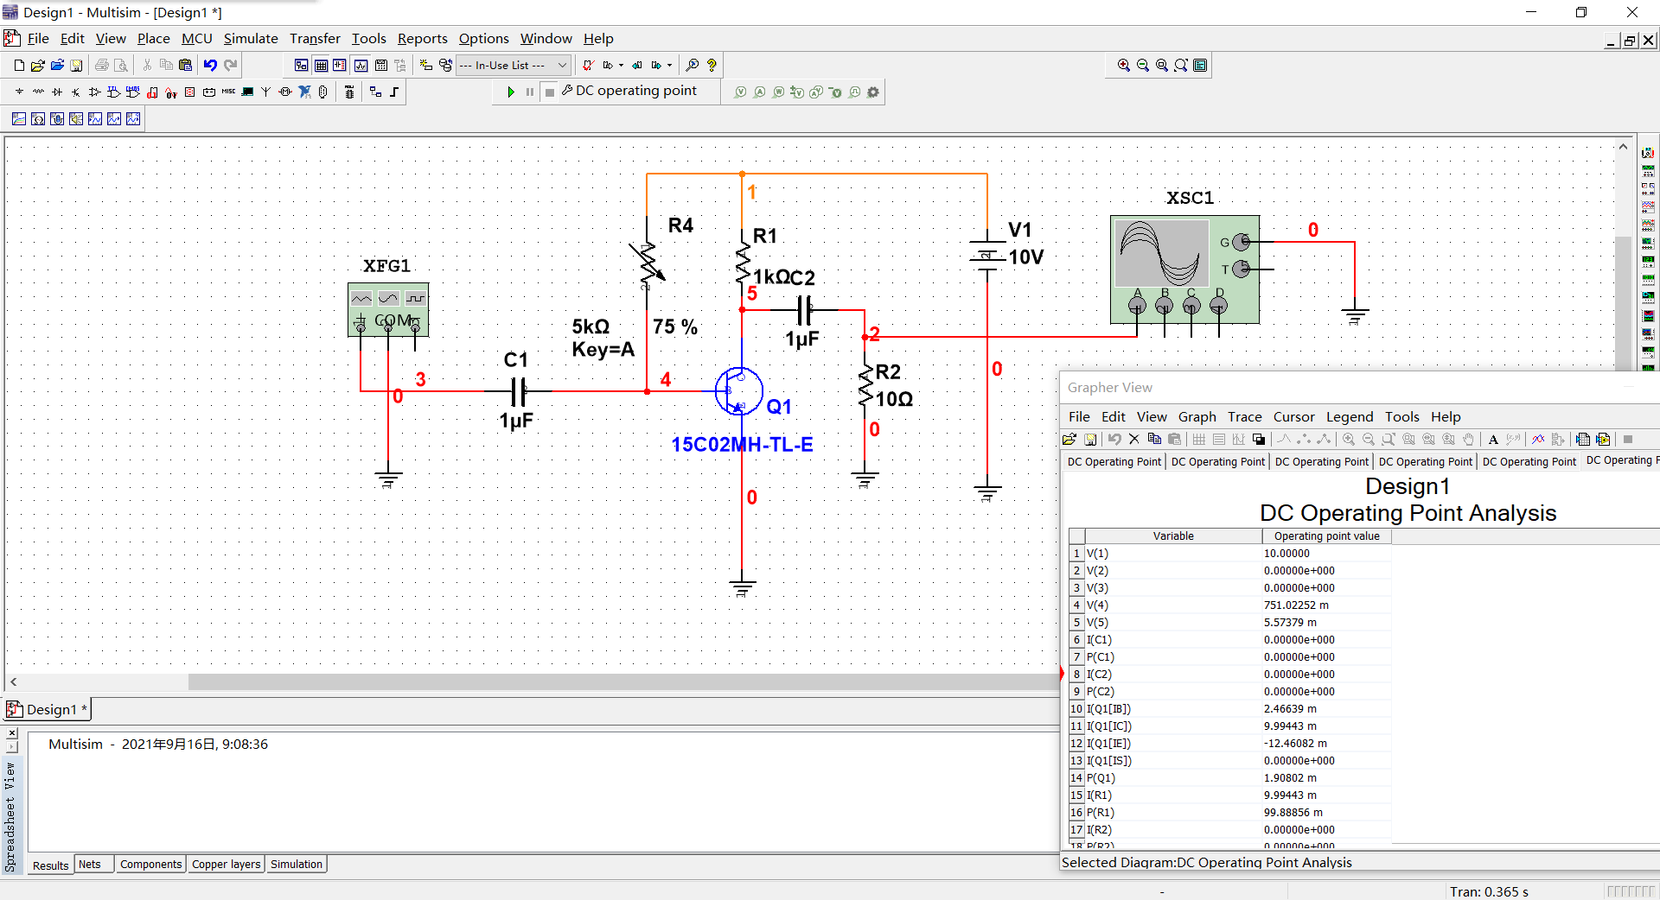Open the Grapher zoom-in magnifier icon
This screenshot has width=1660, height=900.
tap(1349, 440)
